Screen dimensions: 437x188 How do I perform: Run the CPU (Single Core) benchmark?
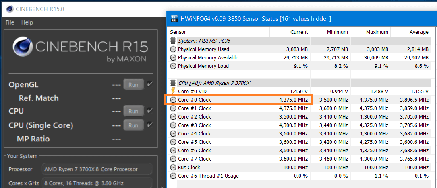pyautogui.click(x=133, y=125)
